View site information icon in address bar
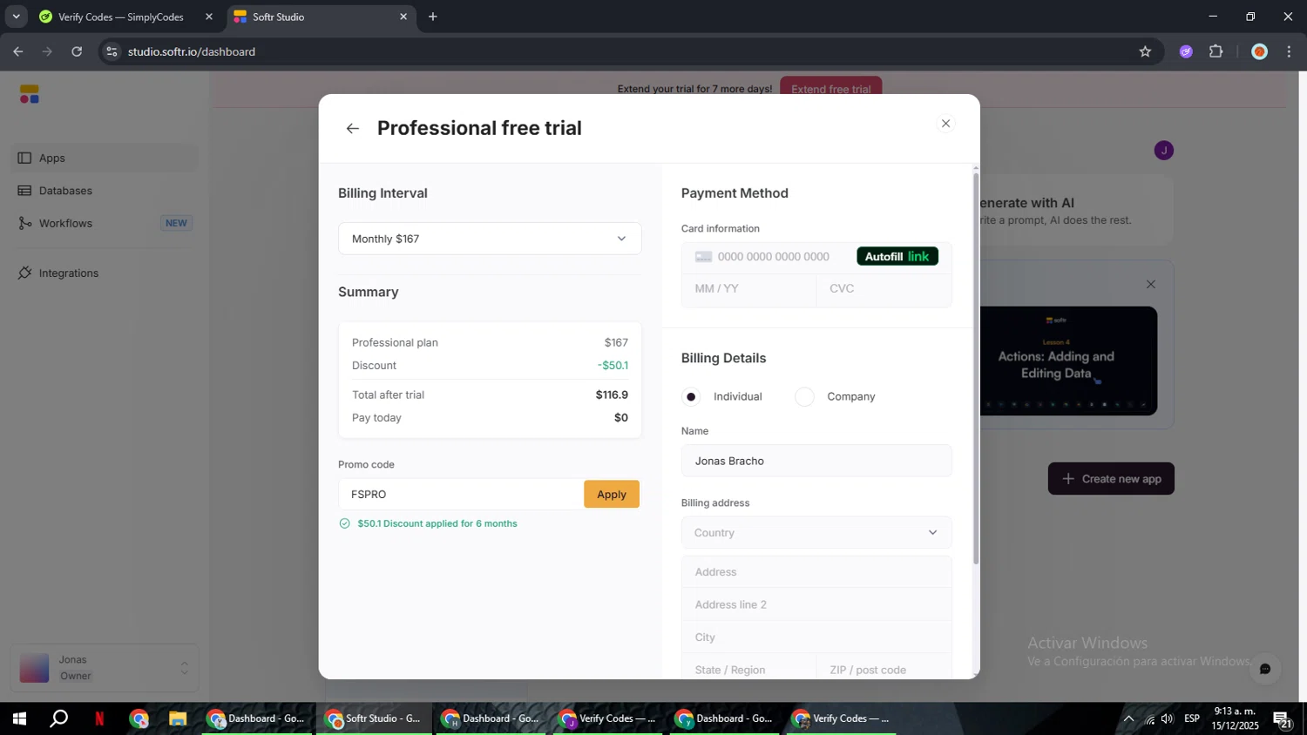This screenshot has width=1307, height=735. pos(112,51)
